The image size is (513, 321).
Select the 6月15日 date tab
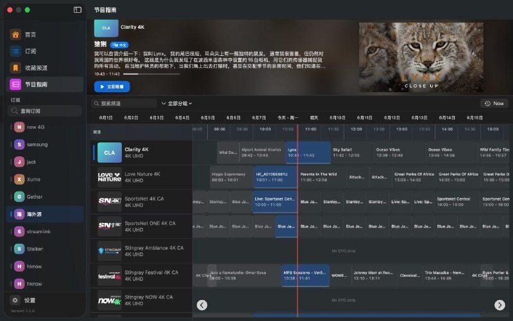point(475,118)
